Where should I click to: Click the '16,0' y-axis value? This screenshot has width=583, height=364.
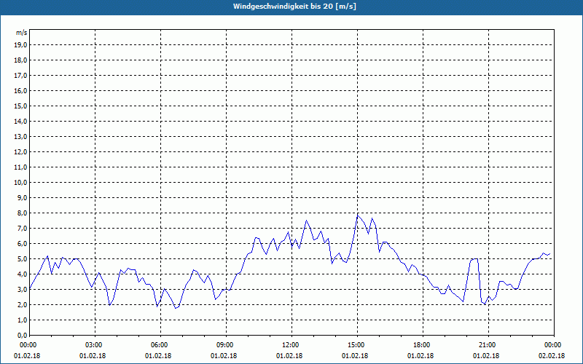point(21,90)
